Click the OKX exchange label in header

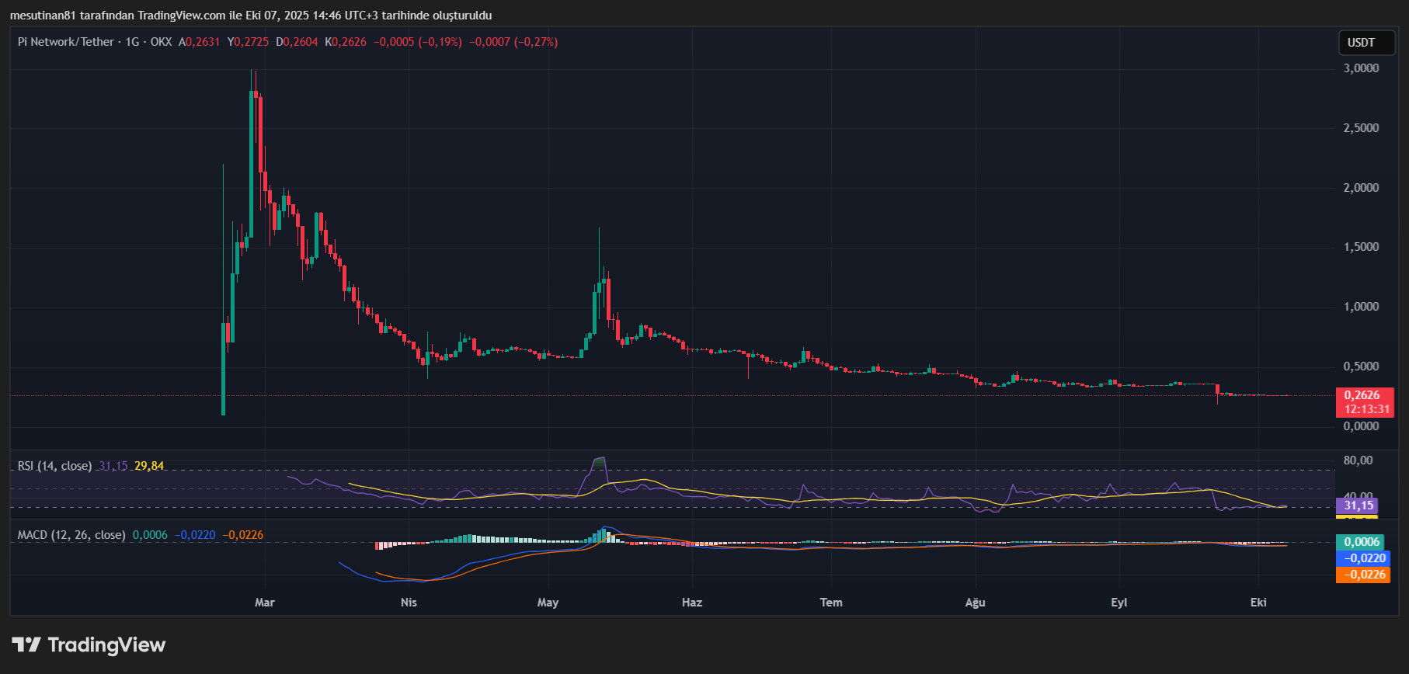coord(161,42)
